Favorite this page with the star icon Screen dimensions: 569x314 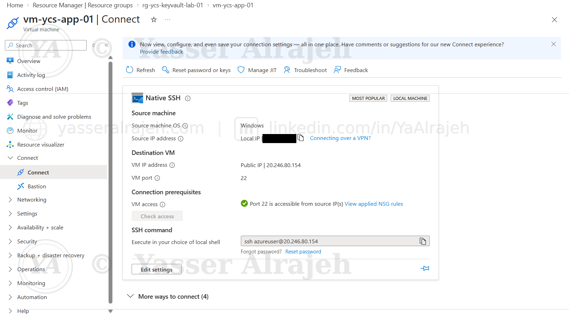coord(154,19)
